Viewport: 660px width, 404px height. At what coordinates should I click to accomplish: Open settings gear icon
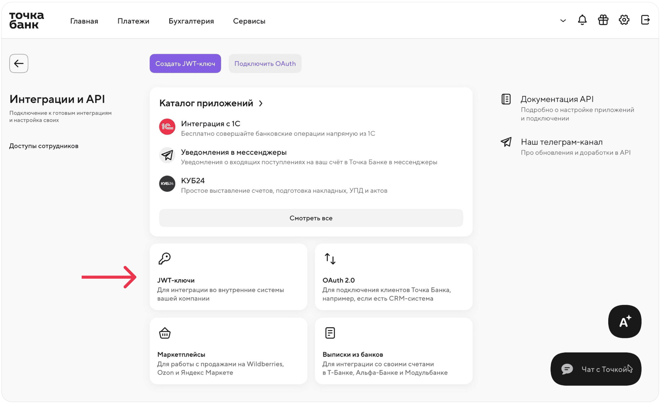click(624, 20)
